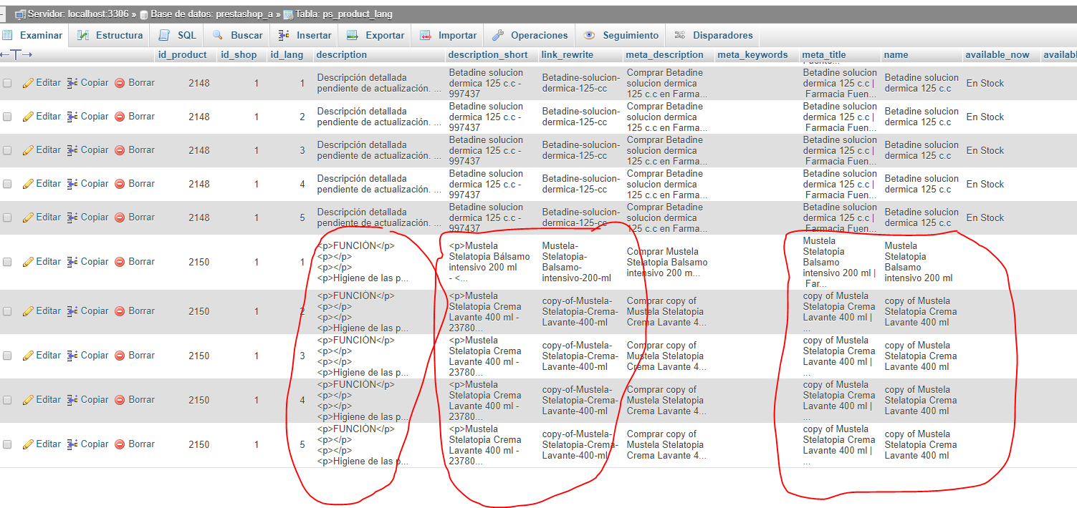Viewport: 1077px width, 508px height.
Task: Switch to the SQL tab
Action: pos(177,35)
